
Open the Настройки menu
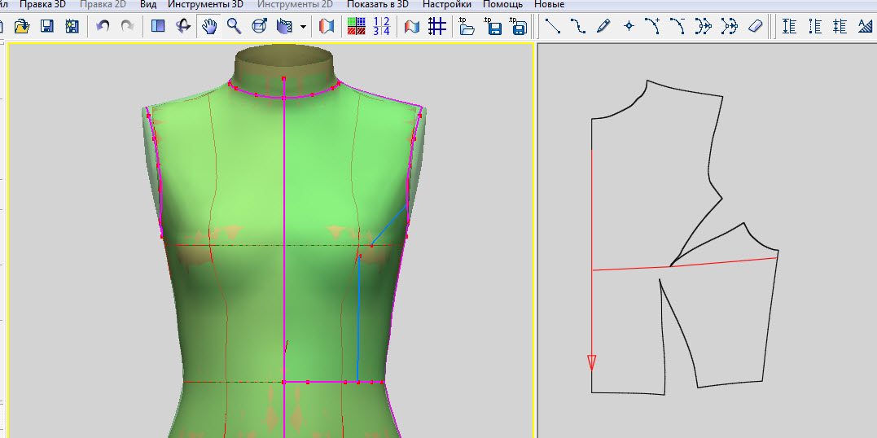pos(446,4)
